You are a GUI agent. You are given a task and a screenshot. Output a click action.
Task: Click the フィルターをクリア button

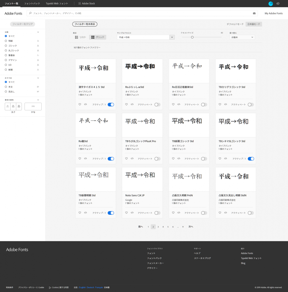pos(23,24)
